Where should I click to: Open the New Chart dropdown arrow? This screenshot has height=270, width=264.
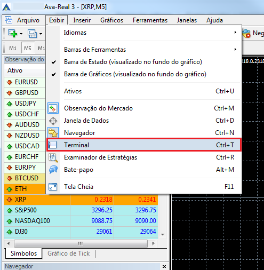[x=21, y=34]
